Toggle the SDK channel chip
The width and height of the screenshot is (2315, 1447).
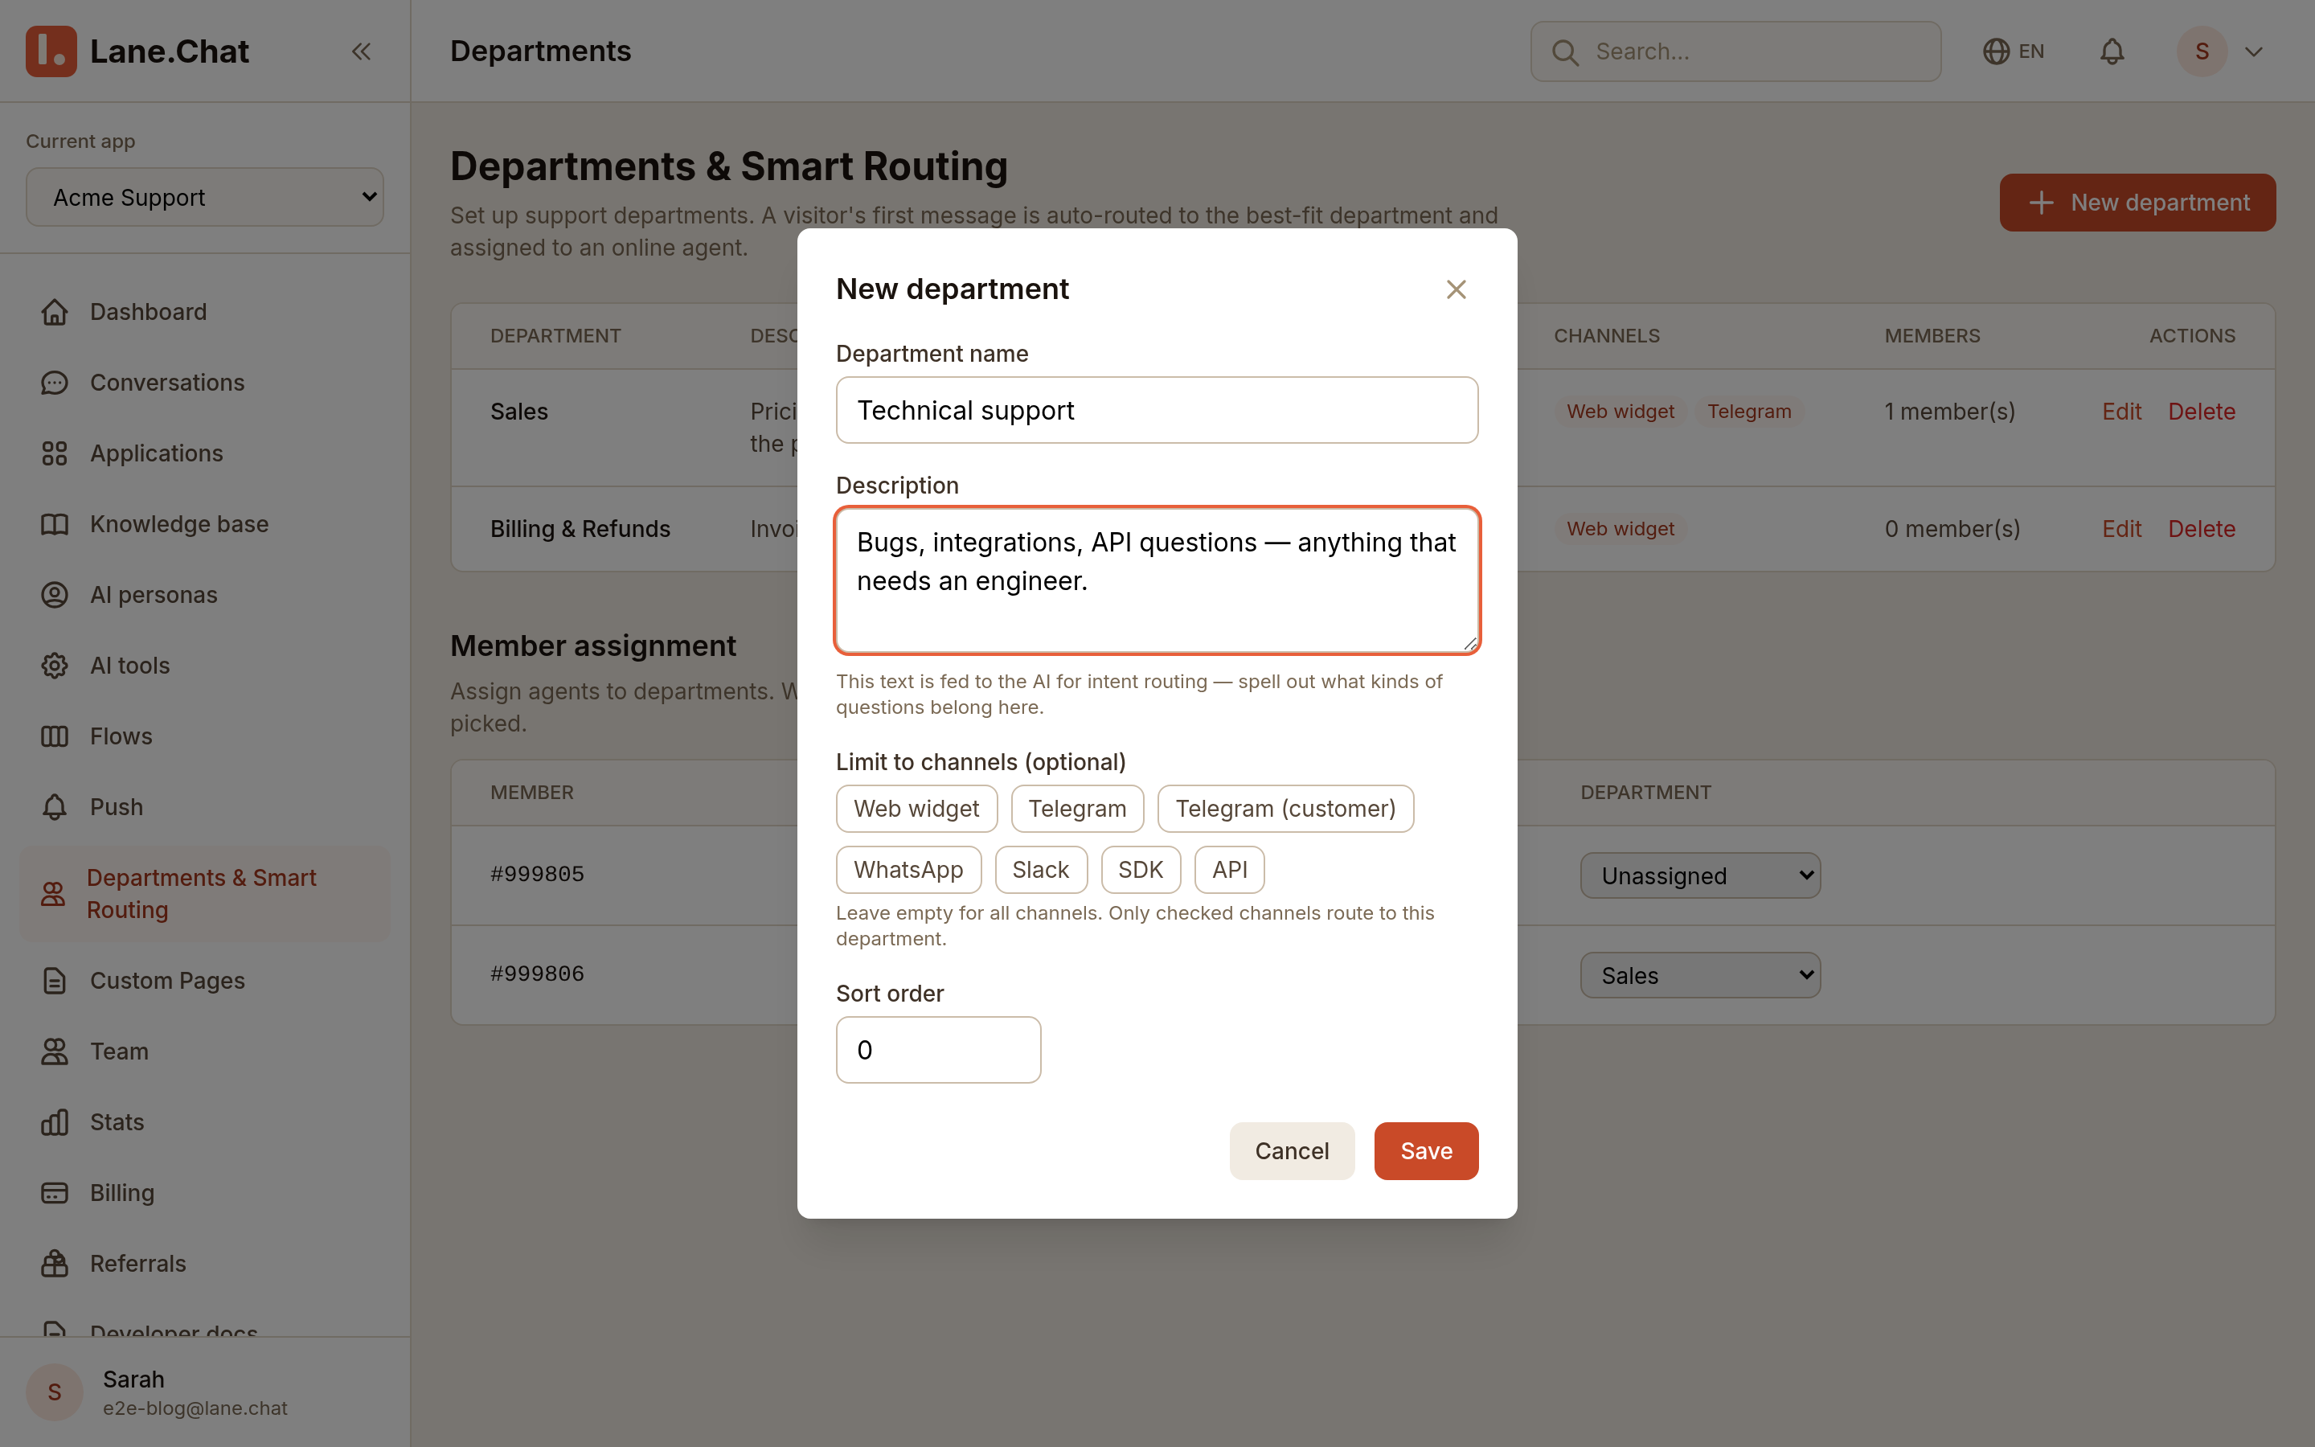(1141, 870)
